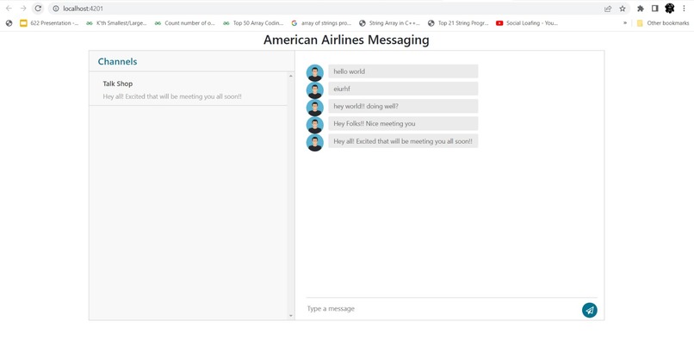Show more bookmarks with the double chevron

625,23
